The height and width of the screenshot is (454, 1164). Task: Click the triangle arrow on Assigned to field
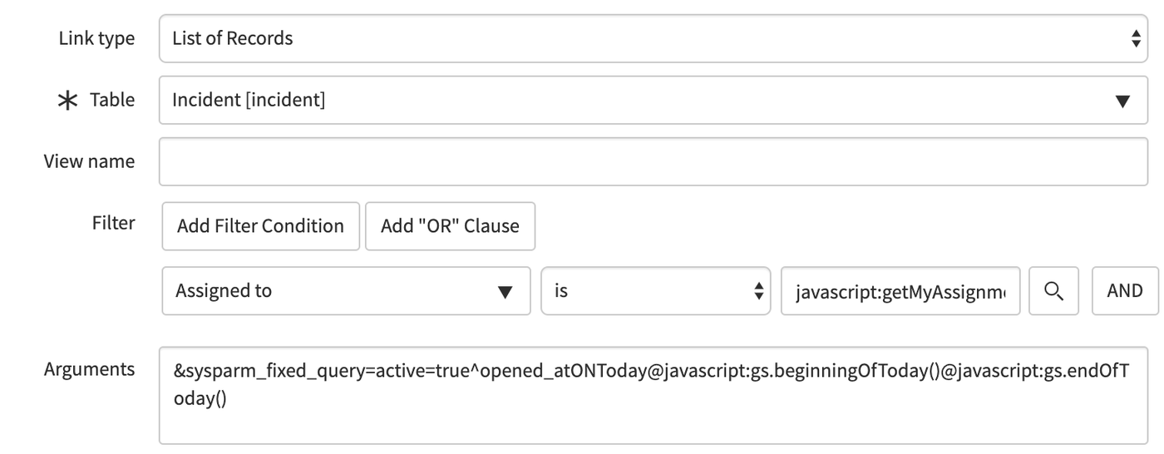(x=505, y=292)
